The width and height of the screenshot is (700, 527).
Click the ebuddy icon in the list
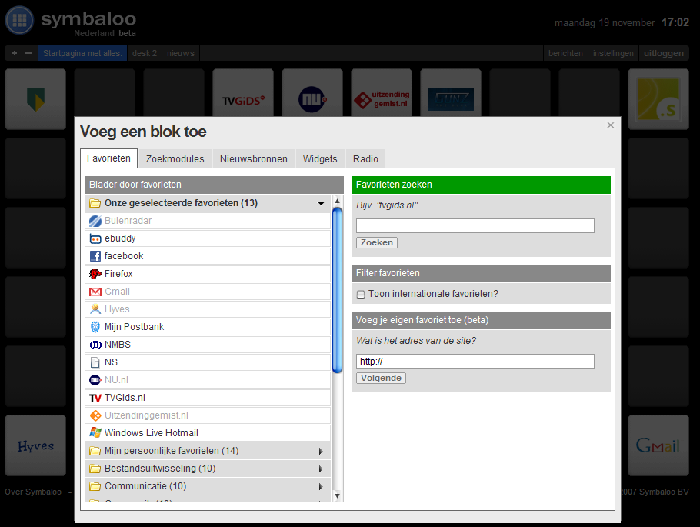[x=95, y=239]
